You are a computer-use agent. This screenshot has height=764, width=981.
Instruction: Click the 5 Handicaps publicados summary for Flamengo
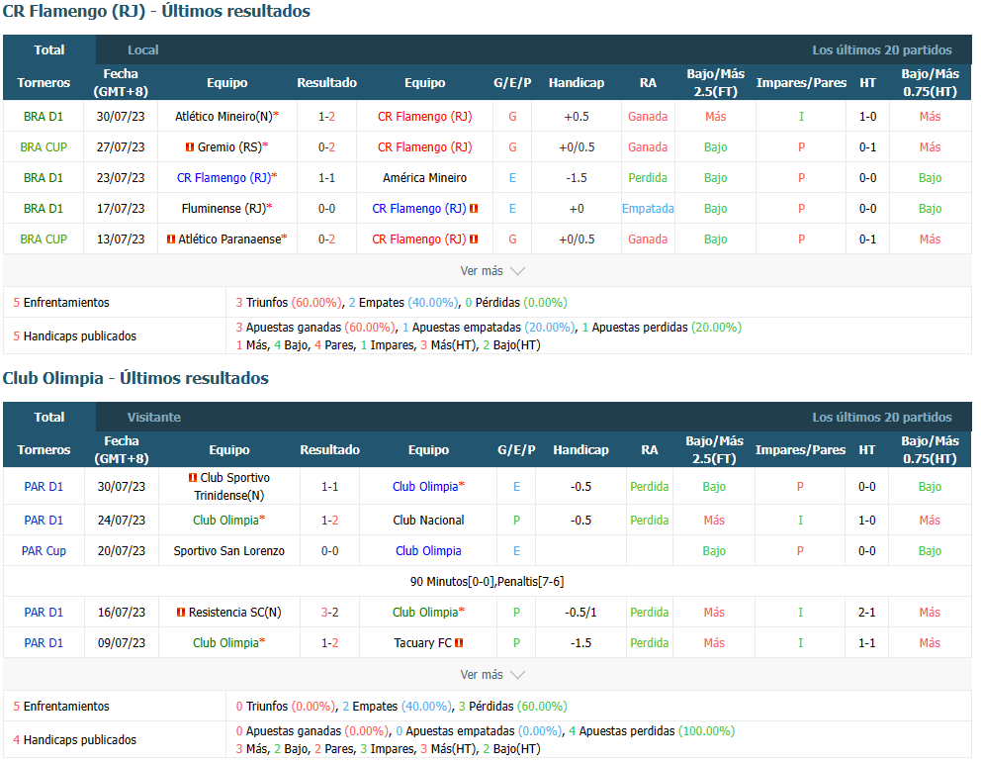[74, 336]
